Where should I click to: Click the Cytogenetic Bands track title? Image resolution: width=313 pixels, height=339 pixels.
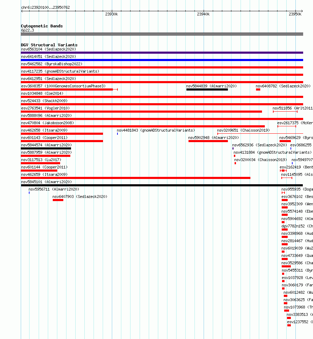coord(42,26)
